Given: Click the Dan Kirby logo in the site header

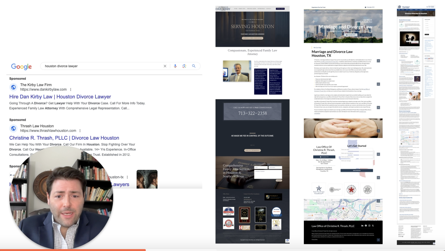Looking at the screenshot, I should (x=223, y=9).
